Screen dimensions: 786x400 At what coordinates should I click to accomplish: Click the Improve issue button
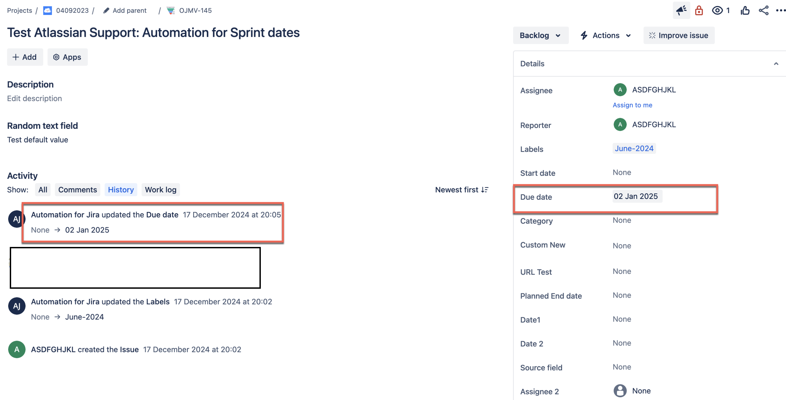(x=679, y=35)
